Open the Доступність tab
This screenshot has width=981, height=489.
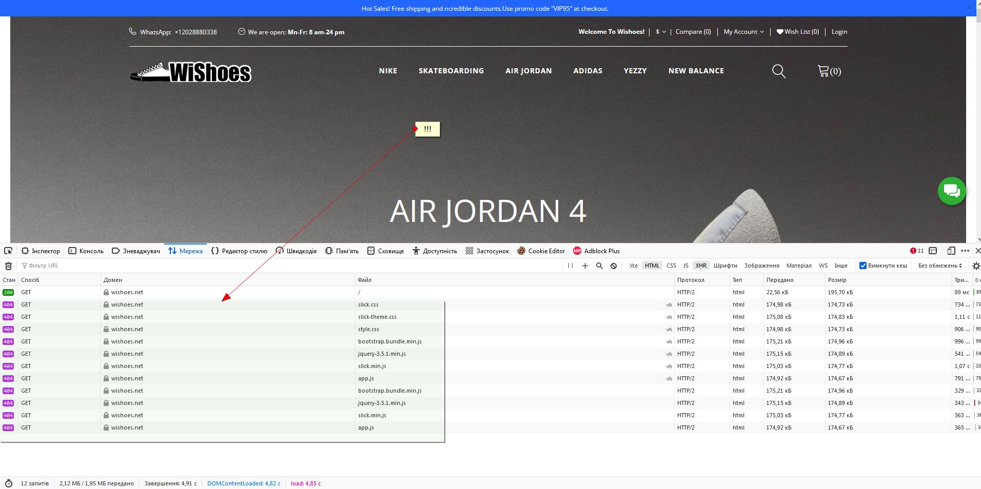click(x=435, y=251)
